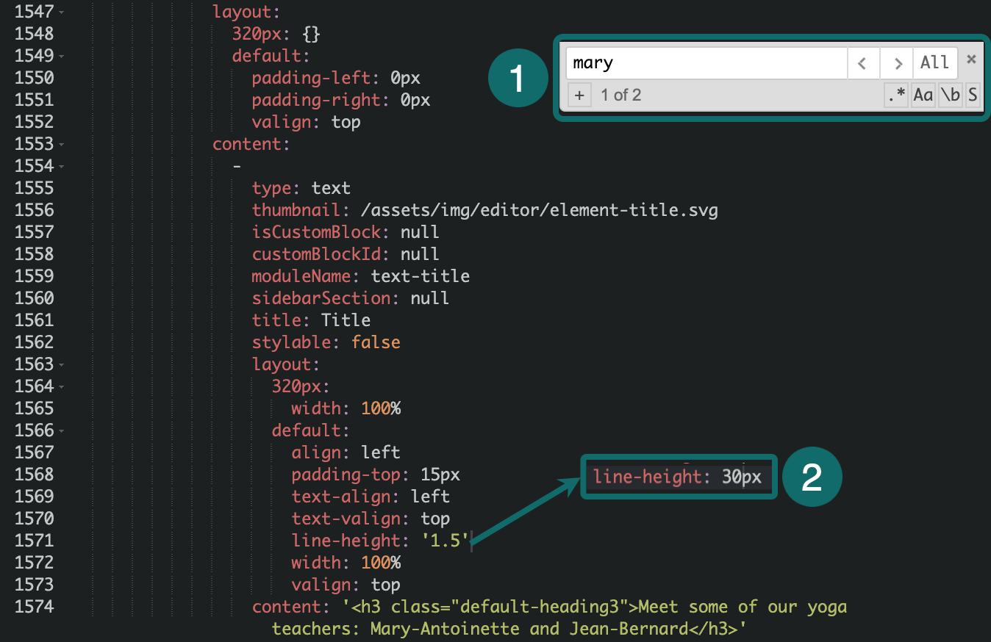
Task: Collapse content block at line 1553
Action: (61, 145)
